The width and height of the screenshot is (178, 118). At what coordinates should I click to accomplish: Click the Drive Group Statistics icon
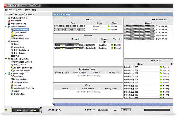12,62
